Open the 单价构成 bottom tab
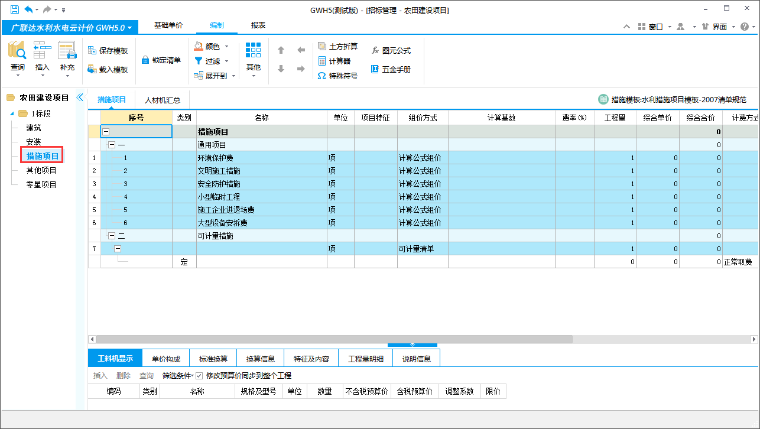Image resolution: width=760 pixels, height=429 pixels. pyautogui.click(x=166, y=359)
